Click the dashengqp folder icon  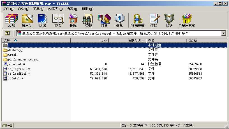(x=5, y=50)
